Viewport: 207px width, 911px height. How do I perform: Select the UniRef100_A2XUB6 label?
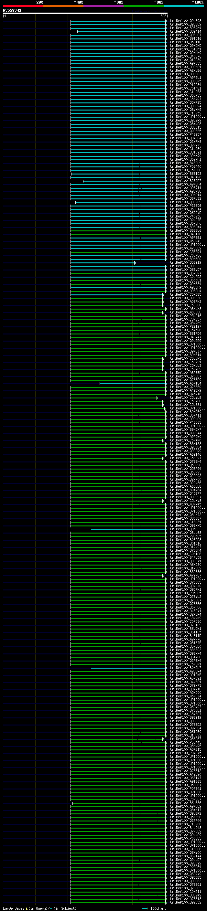coord(186,70)
